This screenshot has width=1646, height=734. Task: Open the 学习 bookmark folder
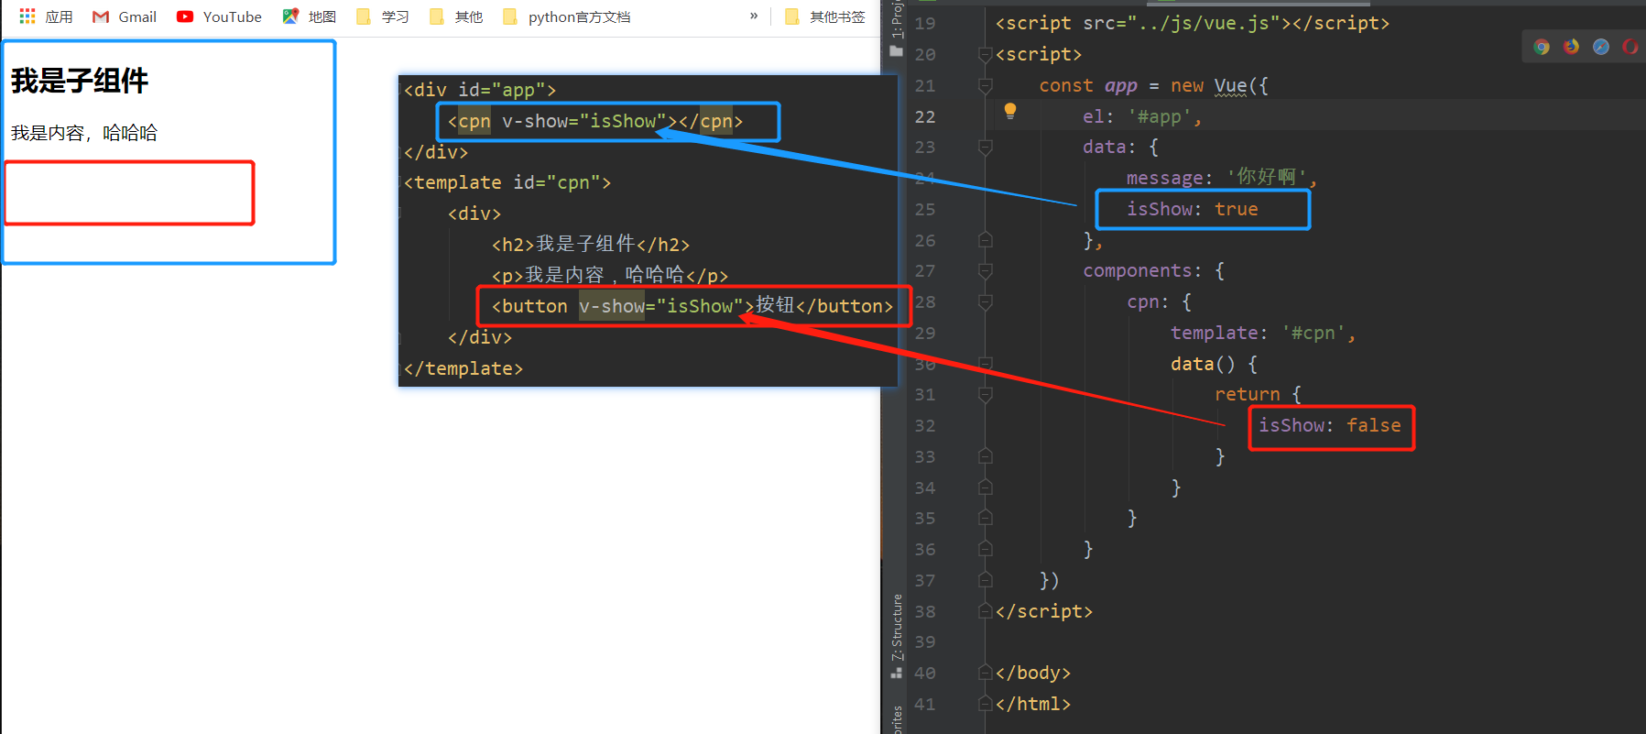click(x=383, y=16)
